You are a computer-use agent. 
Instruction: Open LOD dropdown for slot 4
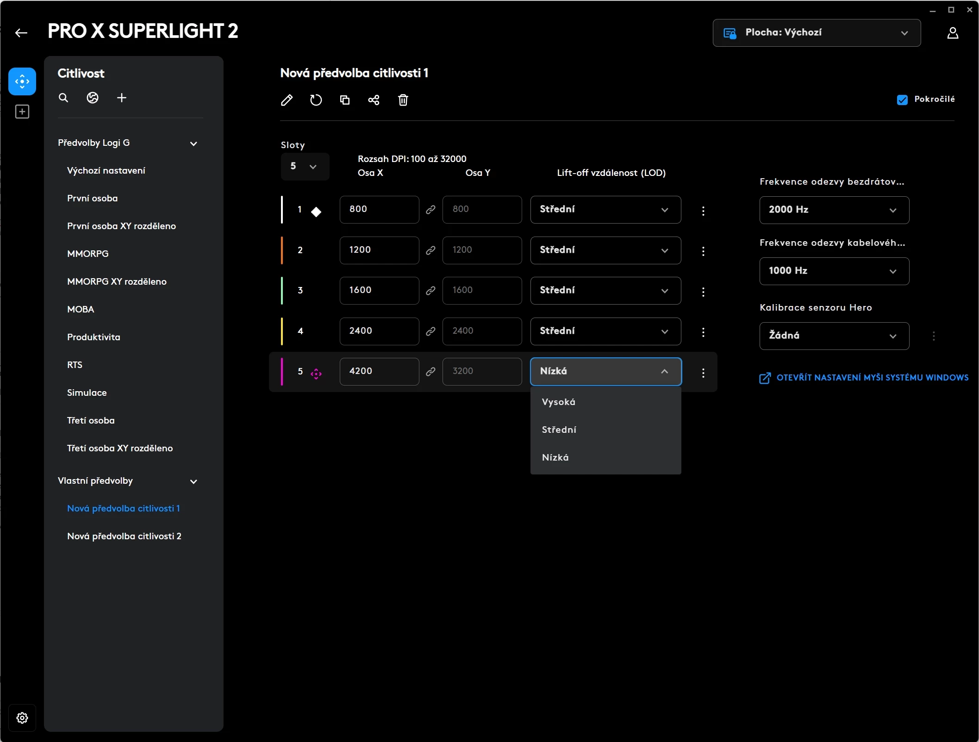(605, 331)
